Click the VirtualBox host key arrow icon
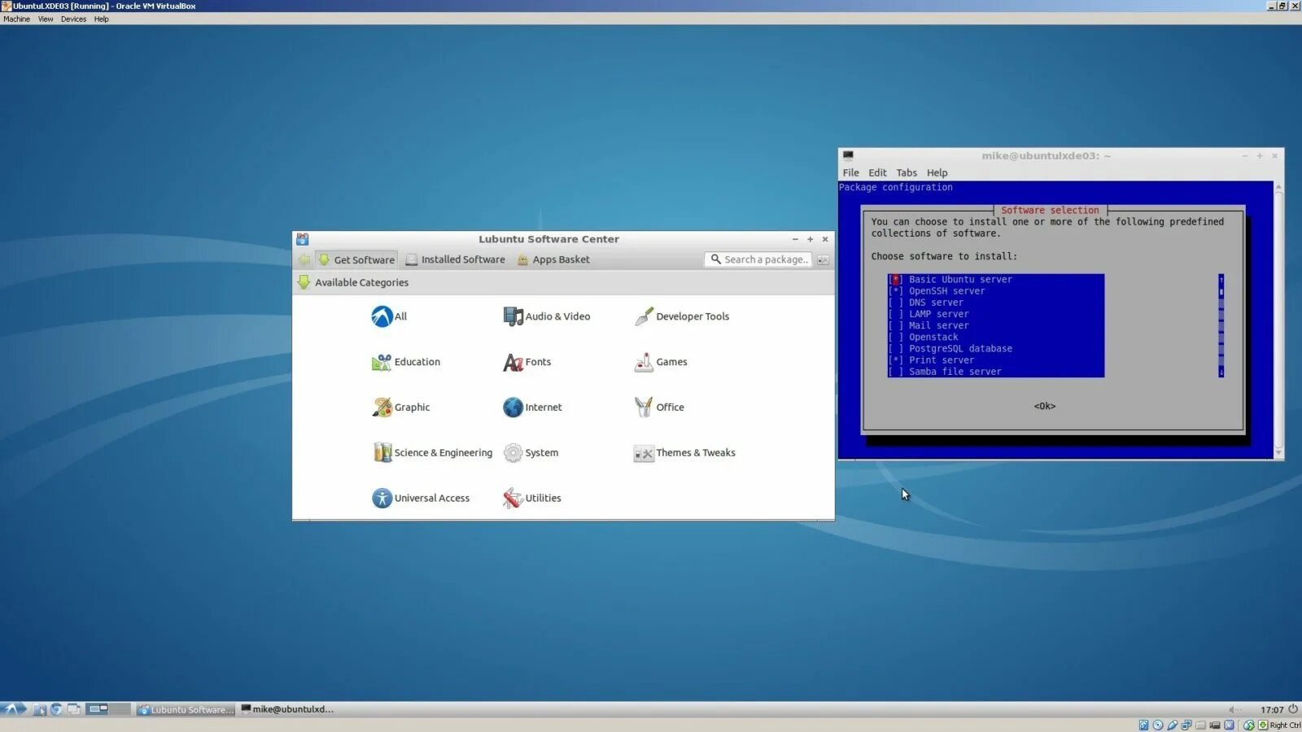The image size is (1302, 732). point(1263,725)
